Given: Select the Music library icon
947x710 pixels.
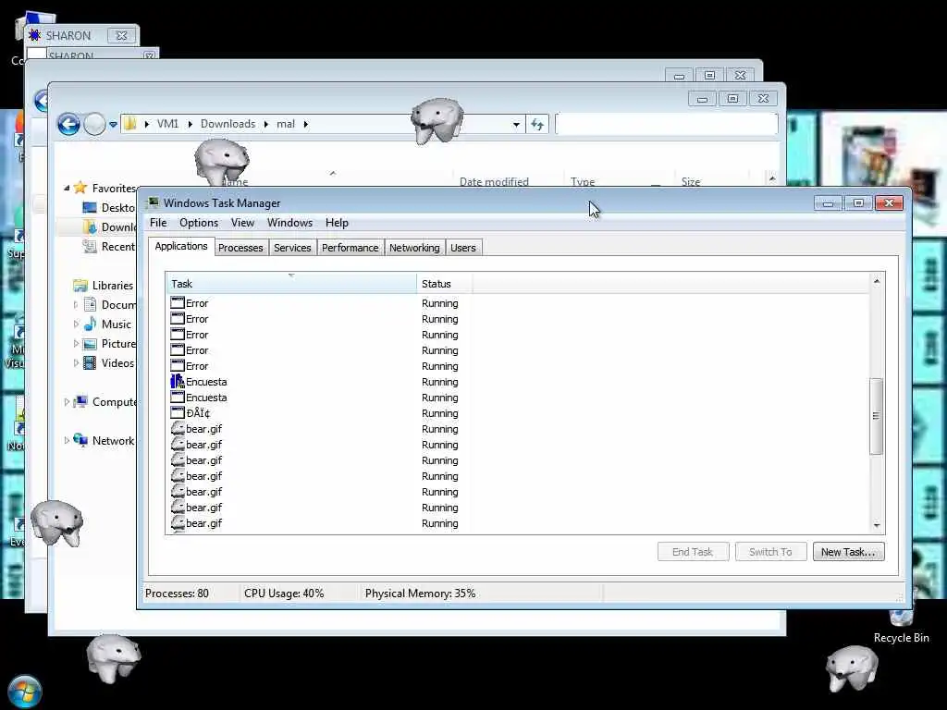Looking at the screenshot, I should click(x=90, y=324).
